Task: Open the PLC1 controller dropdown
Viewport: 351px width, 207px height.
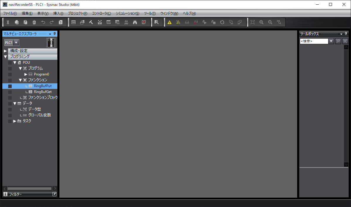Action: click(12, 43)
